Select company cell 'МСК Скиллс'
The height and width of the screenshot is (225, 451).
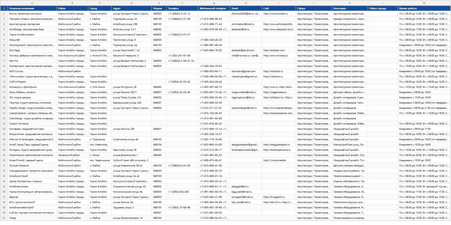tap(32, 71)
